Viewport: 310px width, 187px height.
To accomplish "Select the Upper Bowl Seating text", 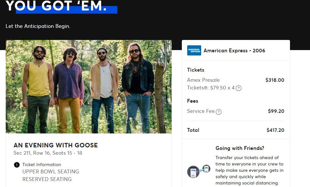I will 51,171.
